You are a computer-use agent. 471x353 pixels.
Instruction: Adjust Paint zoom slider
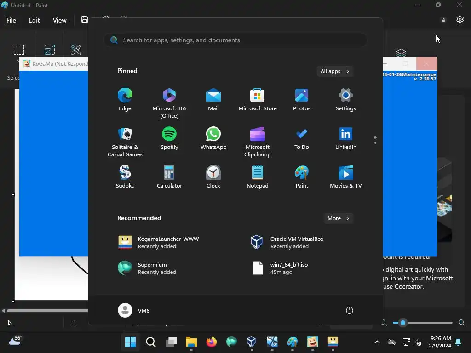[403, 323]
